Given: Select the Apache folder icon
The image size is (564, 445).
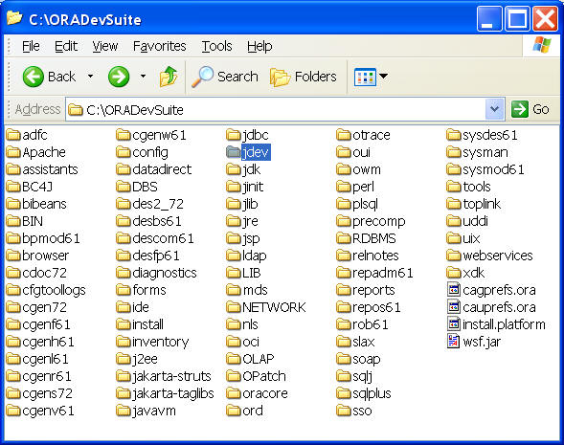Looking at the screenshot, I should tap(13, 152).
